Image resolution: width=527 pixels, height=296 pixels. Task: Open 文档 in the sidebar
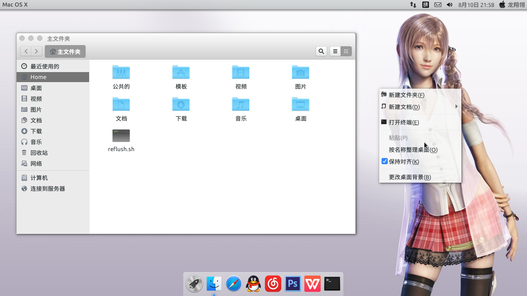(53, 120)
